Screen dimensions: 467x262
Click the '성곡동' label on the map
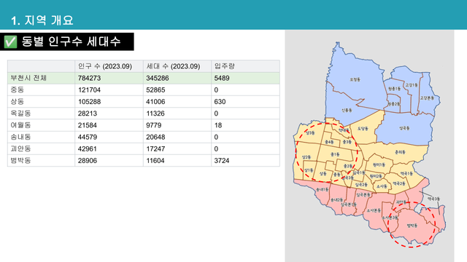pos(404,128)
